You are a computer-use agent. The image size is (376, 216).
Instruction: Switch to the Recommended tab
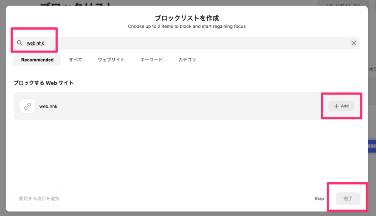coord(37,60)
